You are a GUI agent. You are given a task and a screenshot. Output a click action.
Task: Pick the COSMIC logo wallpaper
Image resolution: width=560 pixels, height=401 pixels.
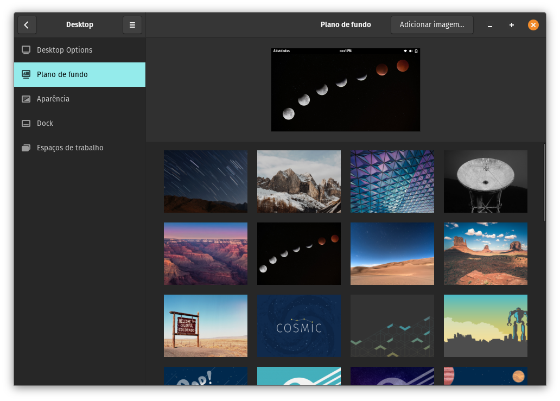coord(299,326)
